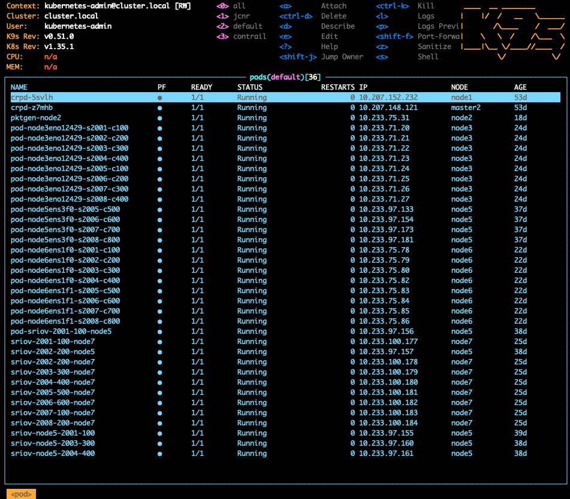The height and width of the screenshot is (499, 570).
Task: Click the RESTARTS column header
Action: point(337,87)
